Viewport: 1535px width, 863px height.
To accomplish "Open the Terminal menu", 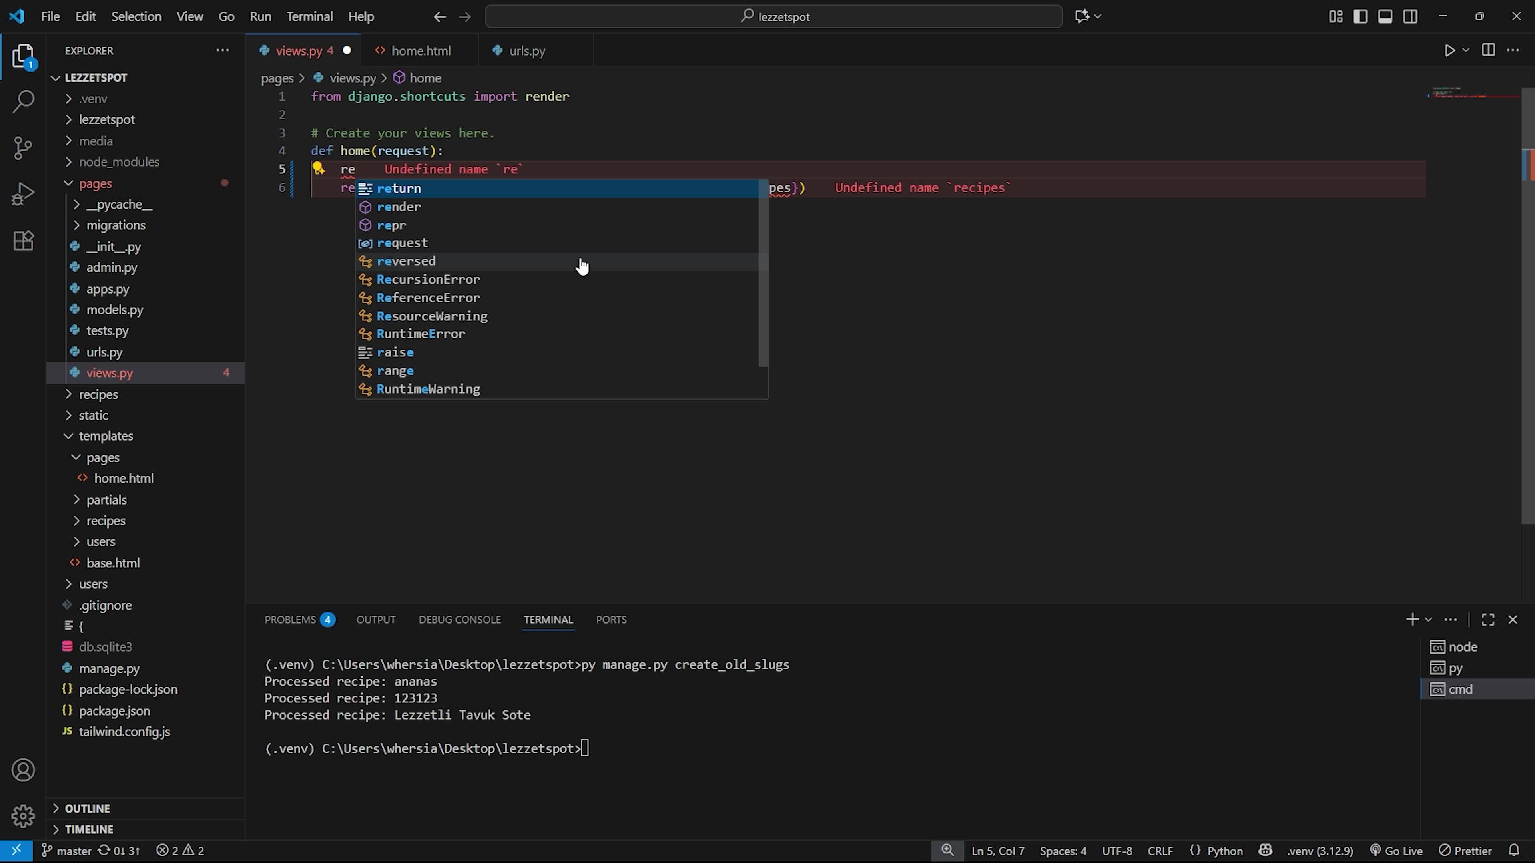I will (309, 17).
